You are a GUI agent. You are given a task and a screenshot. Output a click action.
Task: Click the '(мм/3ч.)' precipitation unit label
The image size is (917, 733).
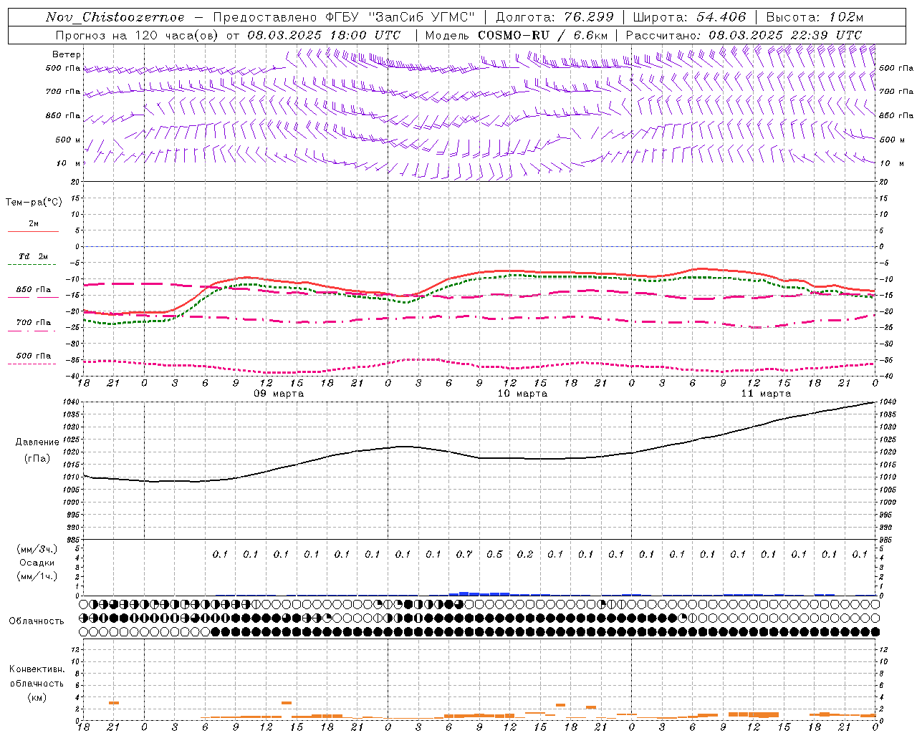tap(37, 549)
